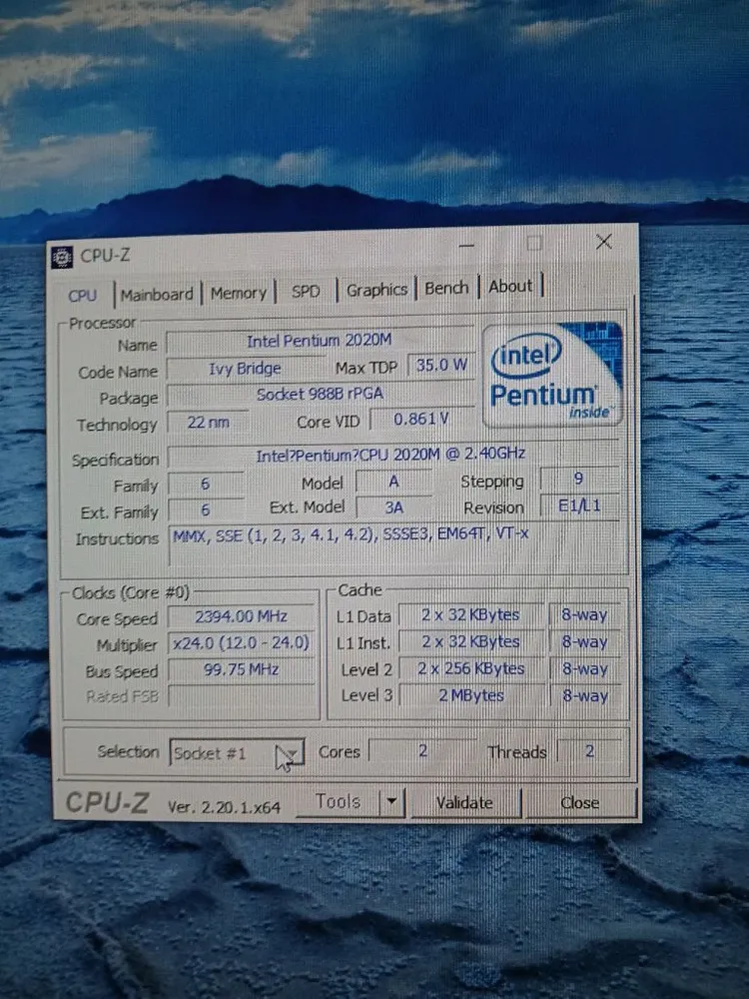Click the Ext. Family value field
The width and height of the screenshot is (749, 999).
206,510
